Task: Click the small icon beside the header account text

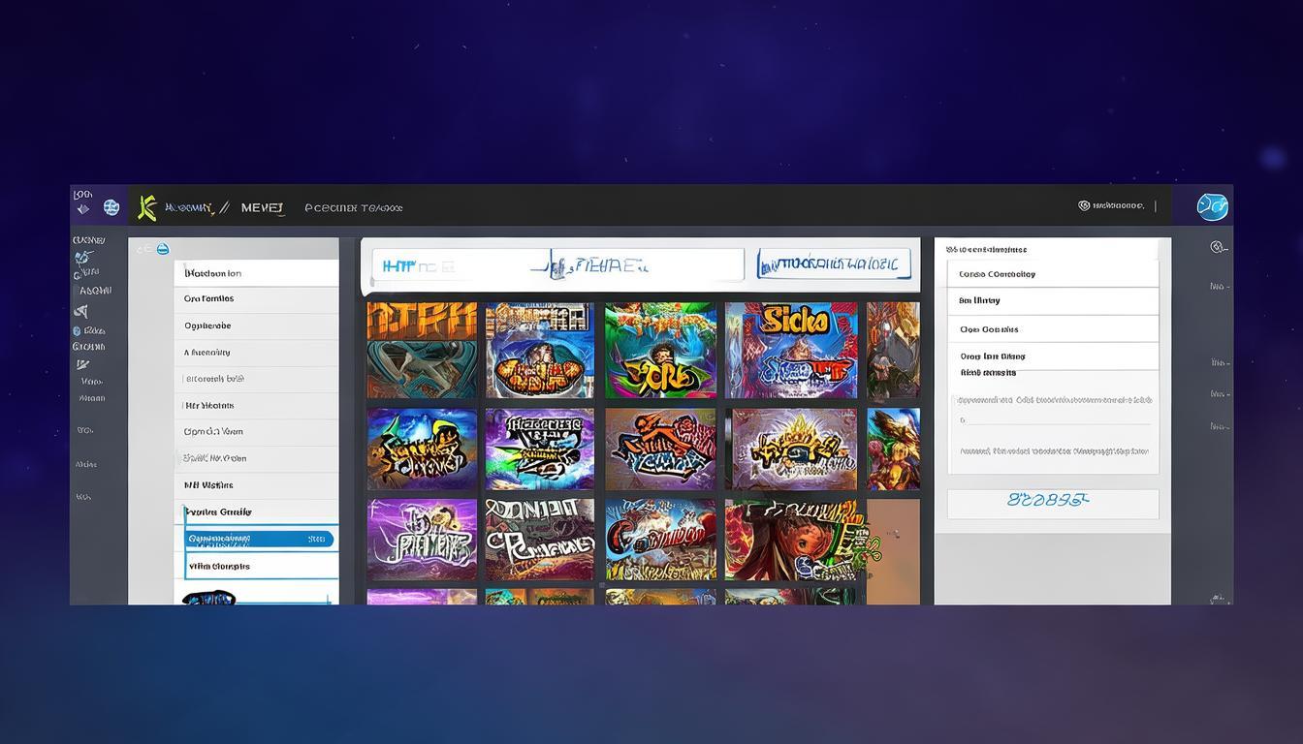Action: coord(1084,205)
